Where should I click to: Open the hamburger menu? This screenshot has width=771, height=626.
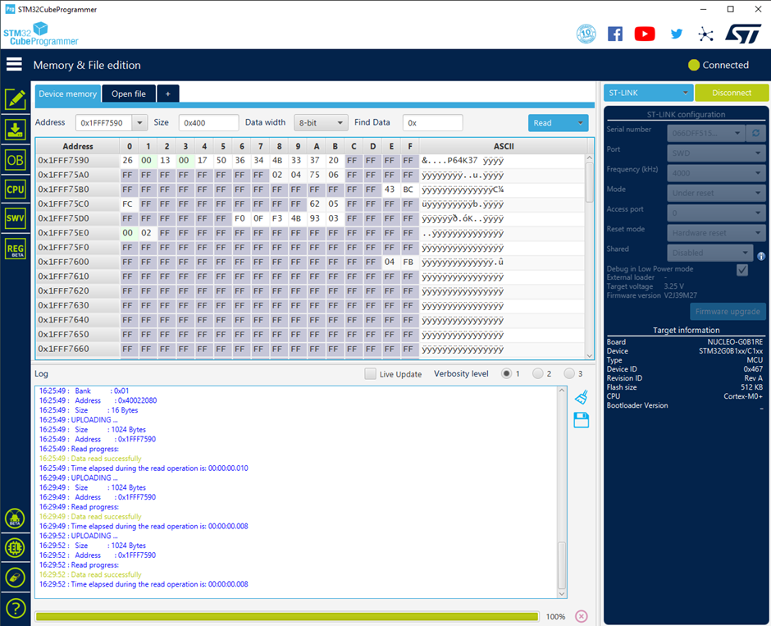14,64
